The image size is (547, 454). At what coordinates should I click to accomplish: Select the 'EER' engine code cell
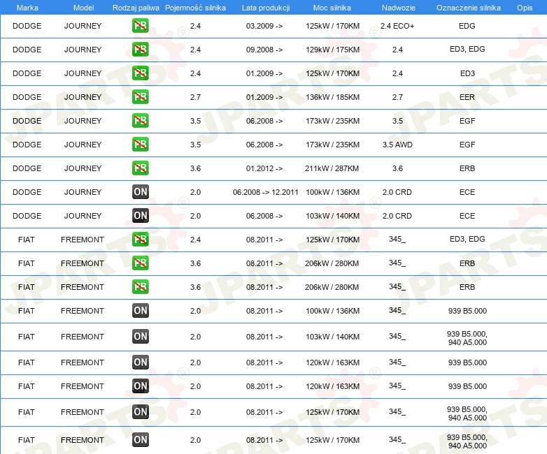point(467,97)
